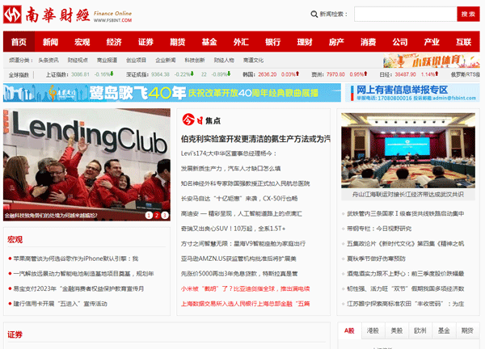Open the 理财 nav menu item
485x349 pixels.
click(x=305, y=42)
